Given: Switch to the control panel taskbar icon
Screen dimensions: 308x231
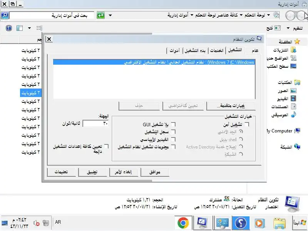Looking at the screenshot, I should tap(222, 223).
